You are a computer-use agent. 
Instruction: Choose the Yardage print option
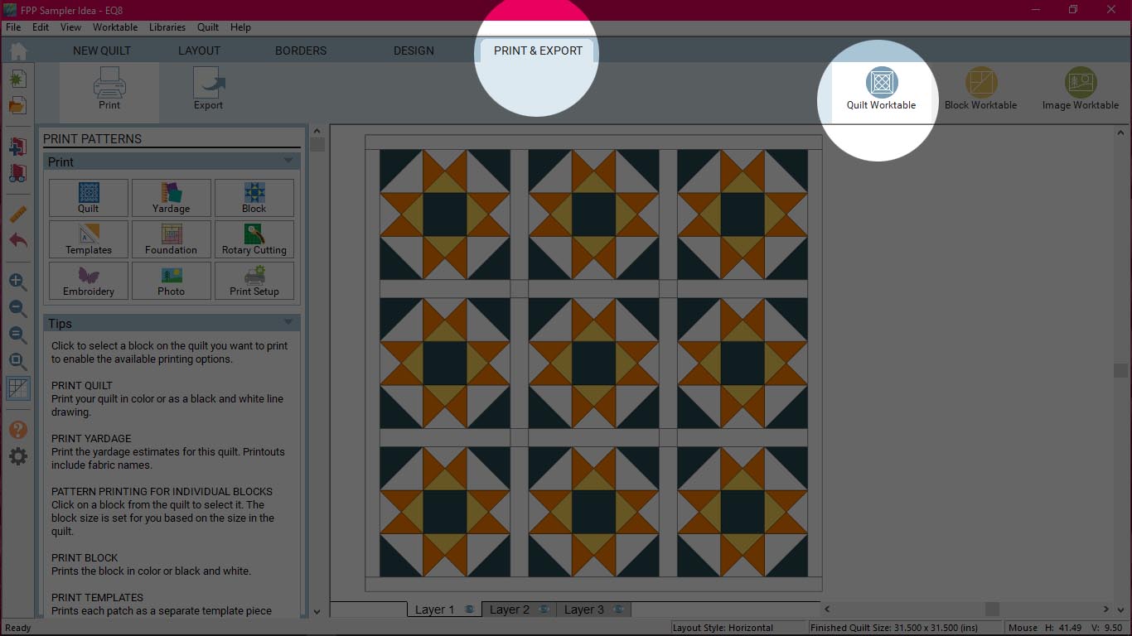tap(172, 198)
